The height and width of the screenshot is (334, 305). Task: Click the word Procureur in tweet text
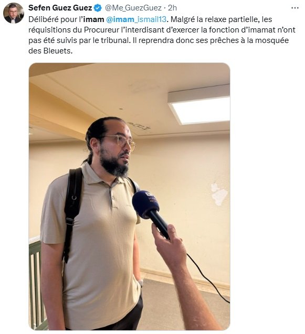click(101, 30)
